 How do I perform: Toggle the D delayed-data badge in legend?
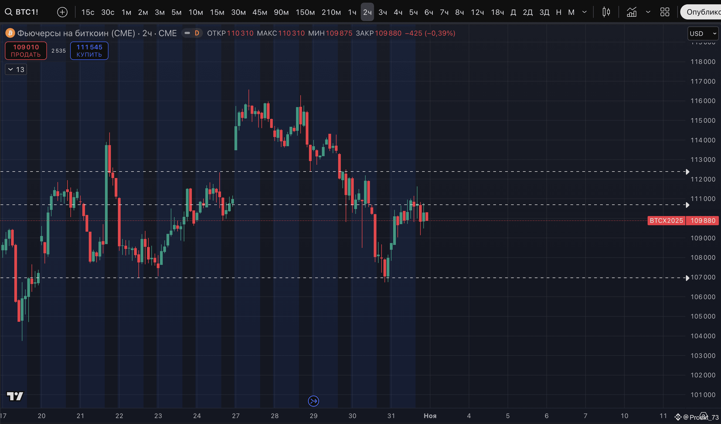coord(196,33)
